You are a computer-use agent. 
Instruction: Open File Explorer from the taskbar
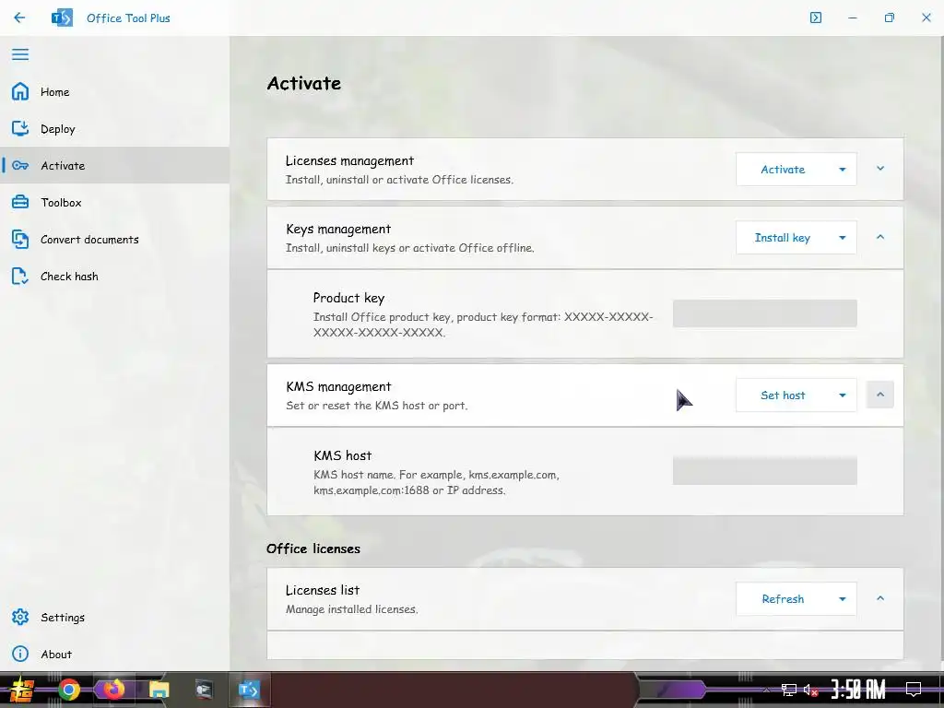pos(159,690)
